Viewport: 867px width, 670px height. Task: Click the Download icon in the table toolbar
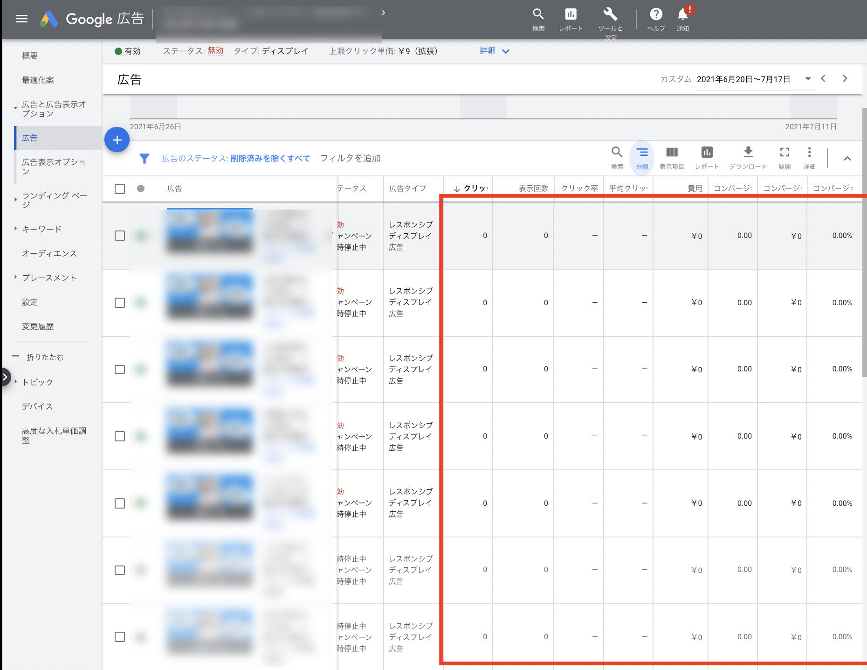748,153
